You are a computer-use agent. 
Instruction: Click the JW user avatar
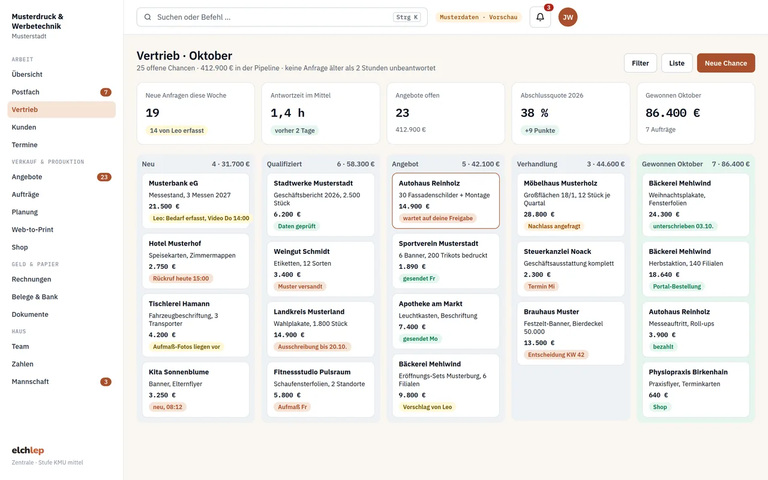568,17
